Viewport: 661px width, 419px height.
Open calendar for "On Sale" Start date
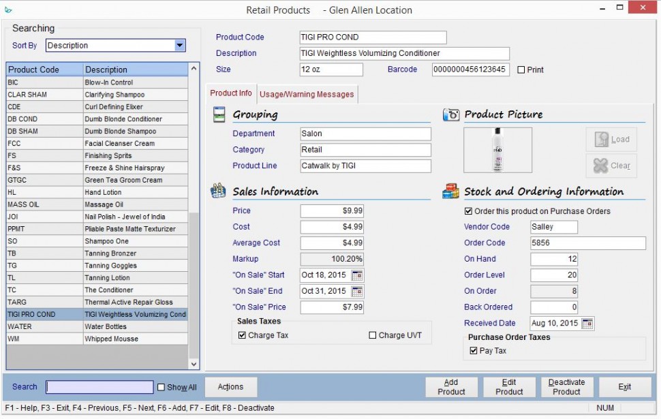[358, 275]
